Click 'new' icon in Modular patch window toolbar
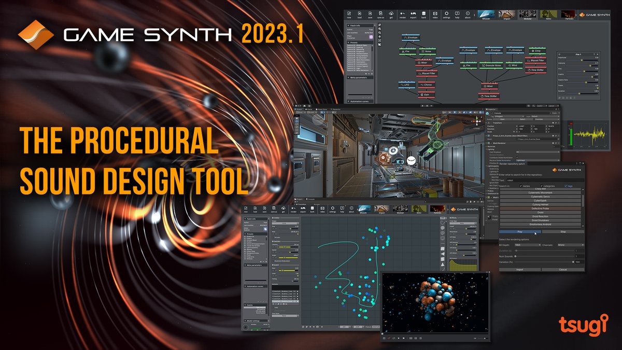This screenshot has width=622, height=350. [350, 14]
